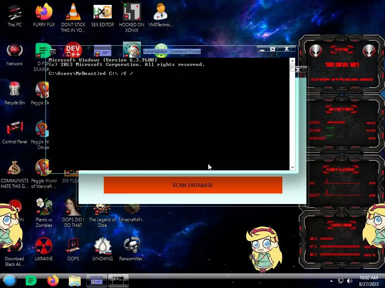Open the DONT STICK THIS VLC cone shortcut
385x288 pixels.
[x=73, y=18]
